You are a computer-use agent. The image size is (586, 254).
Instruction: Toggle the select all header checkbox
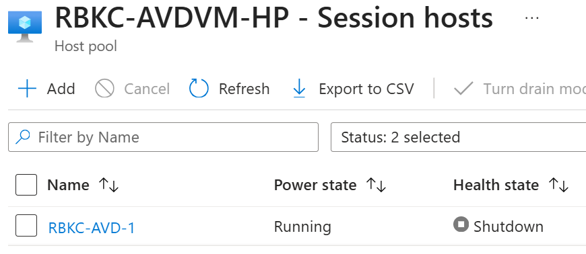pos(26,185)
